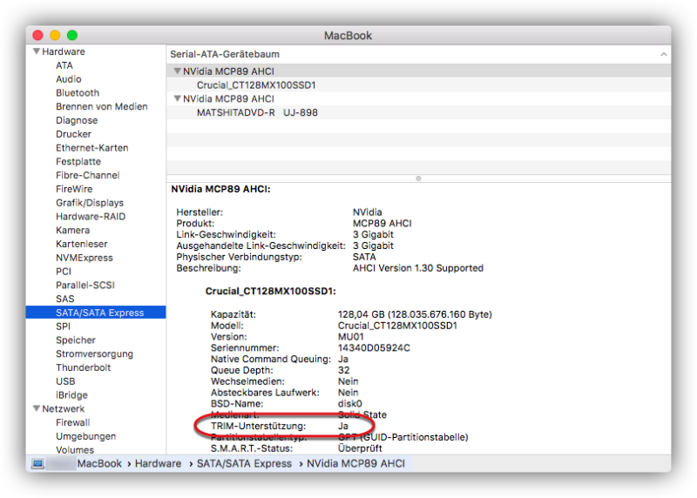Screen dimensions: 697x498
Task: Open Firewall under Netzwerk
Action: click(x=73, y=422)
